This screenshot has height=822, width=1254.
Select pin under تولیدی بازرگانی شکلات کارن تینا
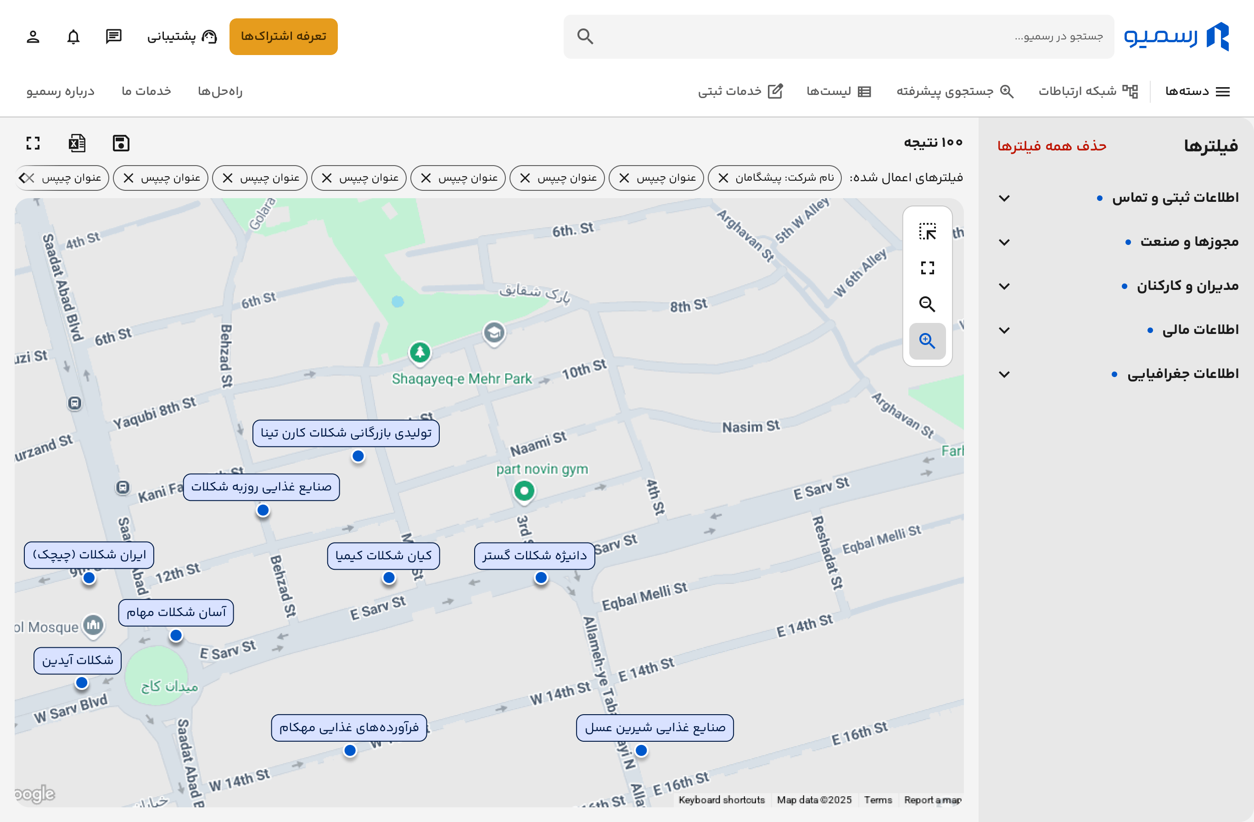358,456
